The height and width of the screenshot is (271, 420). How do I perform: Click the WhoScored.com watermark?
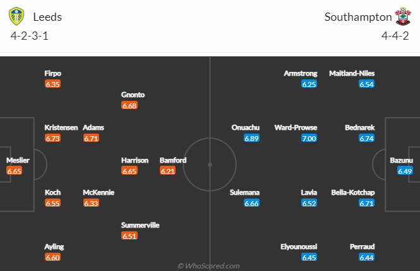click(208, 266)
